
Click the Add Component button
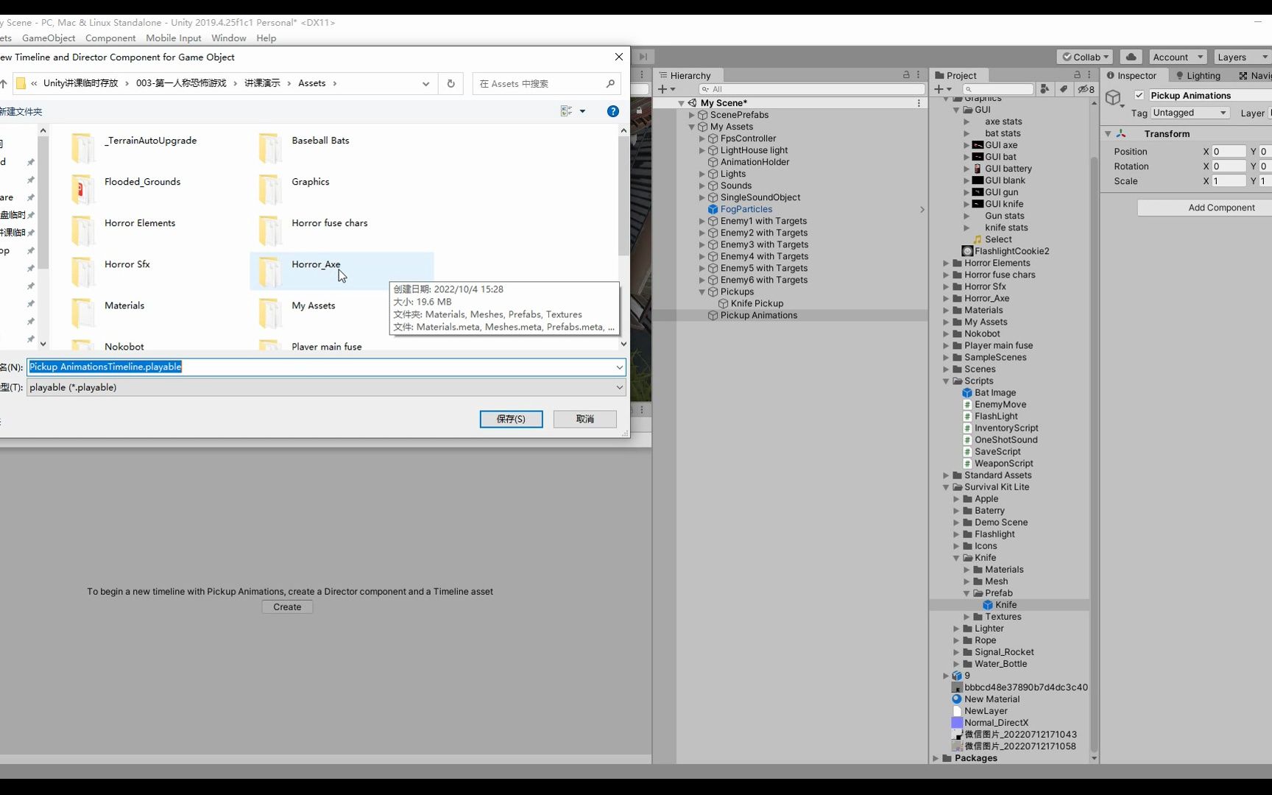point(1222,208)
